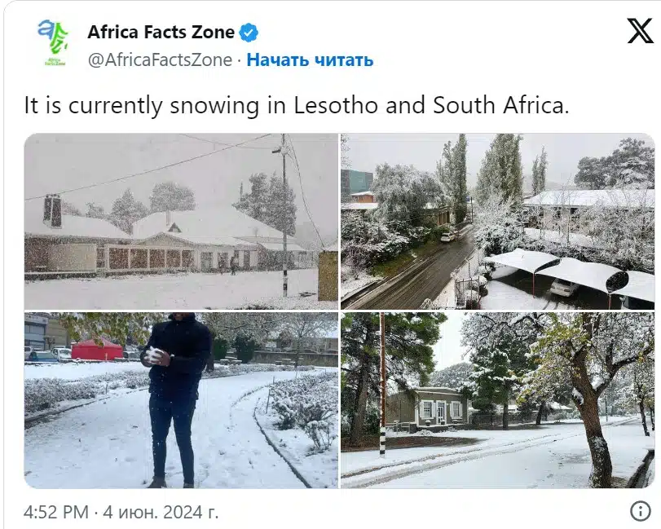Image resolution: width=661 pixels, height=529 pixels.
Task: Click the Начать читать follow link
Action: pos(310,60)
